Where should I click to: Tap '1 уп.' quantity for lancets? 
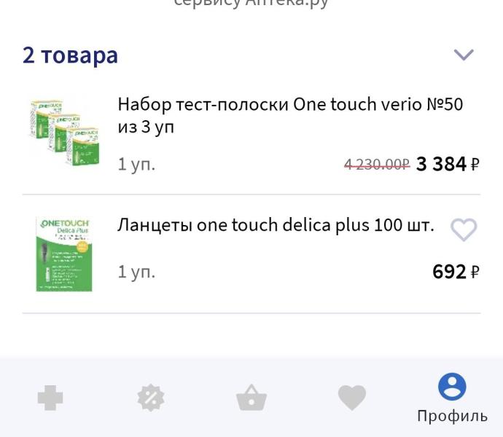pos(136,272)
